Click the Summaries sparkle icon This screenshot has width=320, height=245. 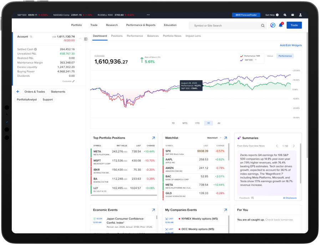[x=239, y=138]
